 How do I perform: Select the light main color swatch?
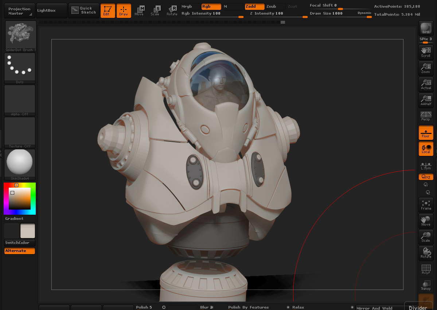click(28, 231)
